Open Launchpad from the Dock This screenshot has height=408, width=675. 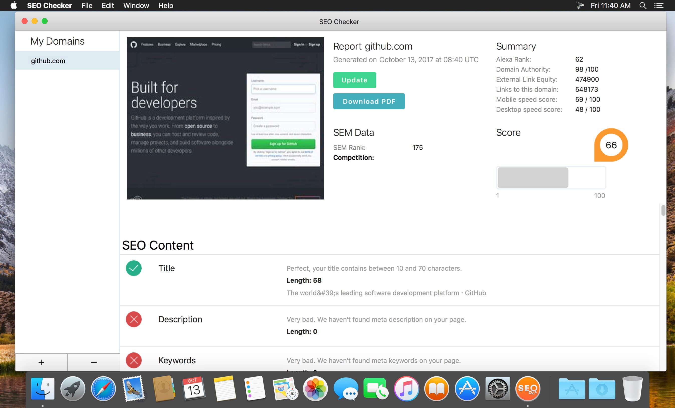coord(73,388)
